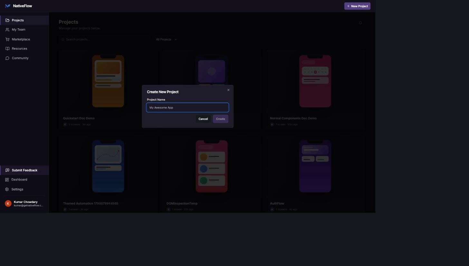Click the Quickstart Doc Demo title
469x266 pixels.
point(79,118)
